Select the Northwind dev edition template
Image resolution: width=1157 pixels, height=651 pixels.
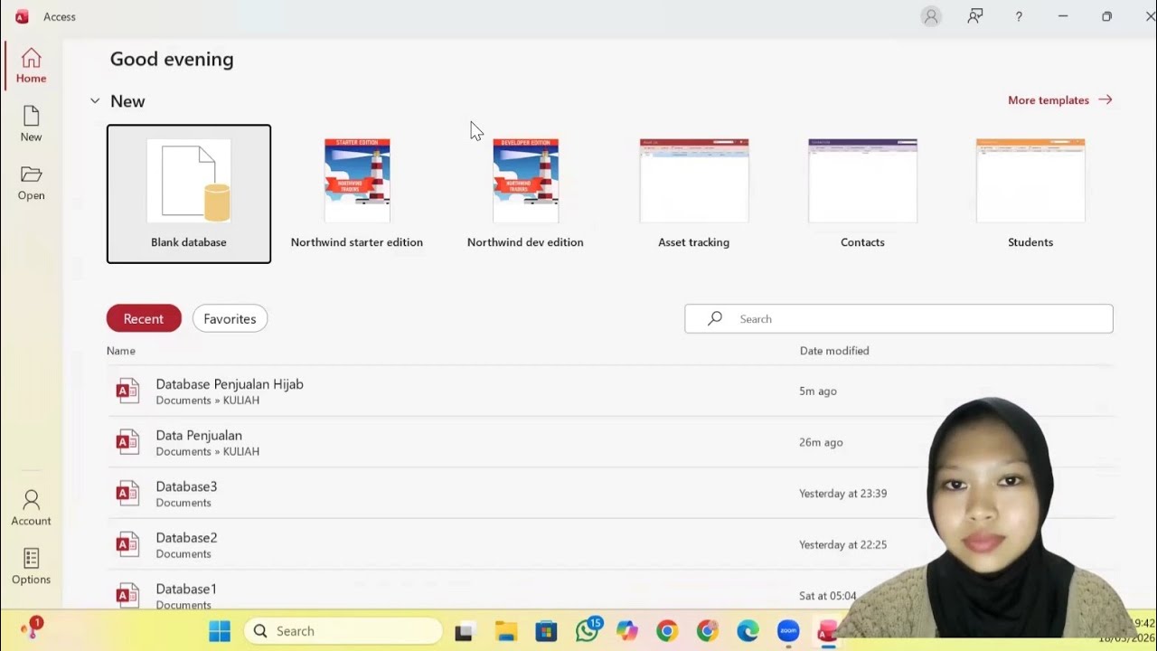(525, 193)
